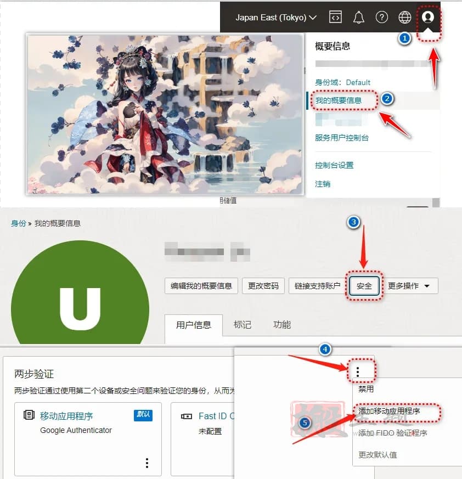Click the 编辑我的概要信息 button

coord(201,286)
